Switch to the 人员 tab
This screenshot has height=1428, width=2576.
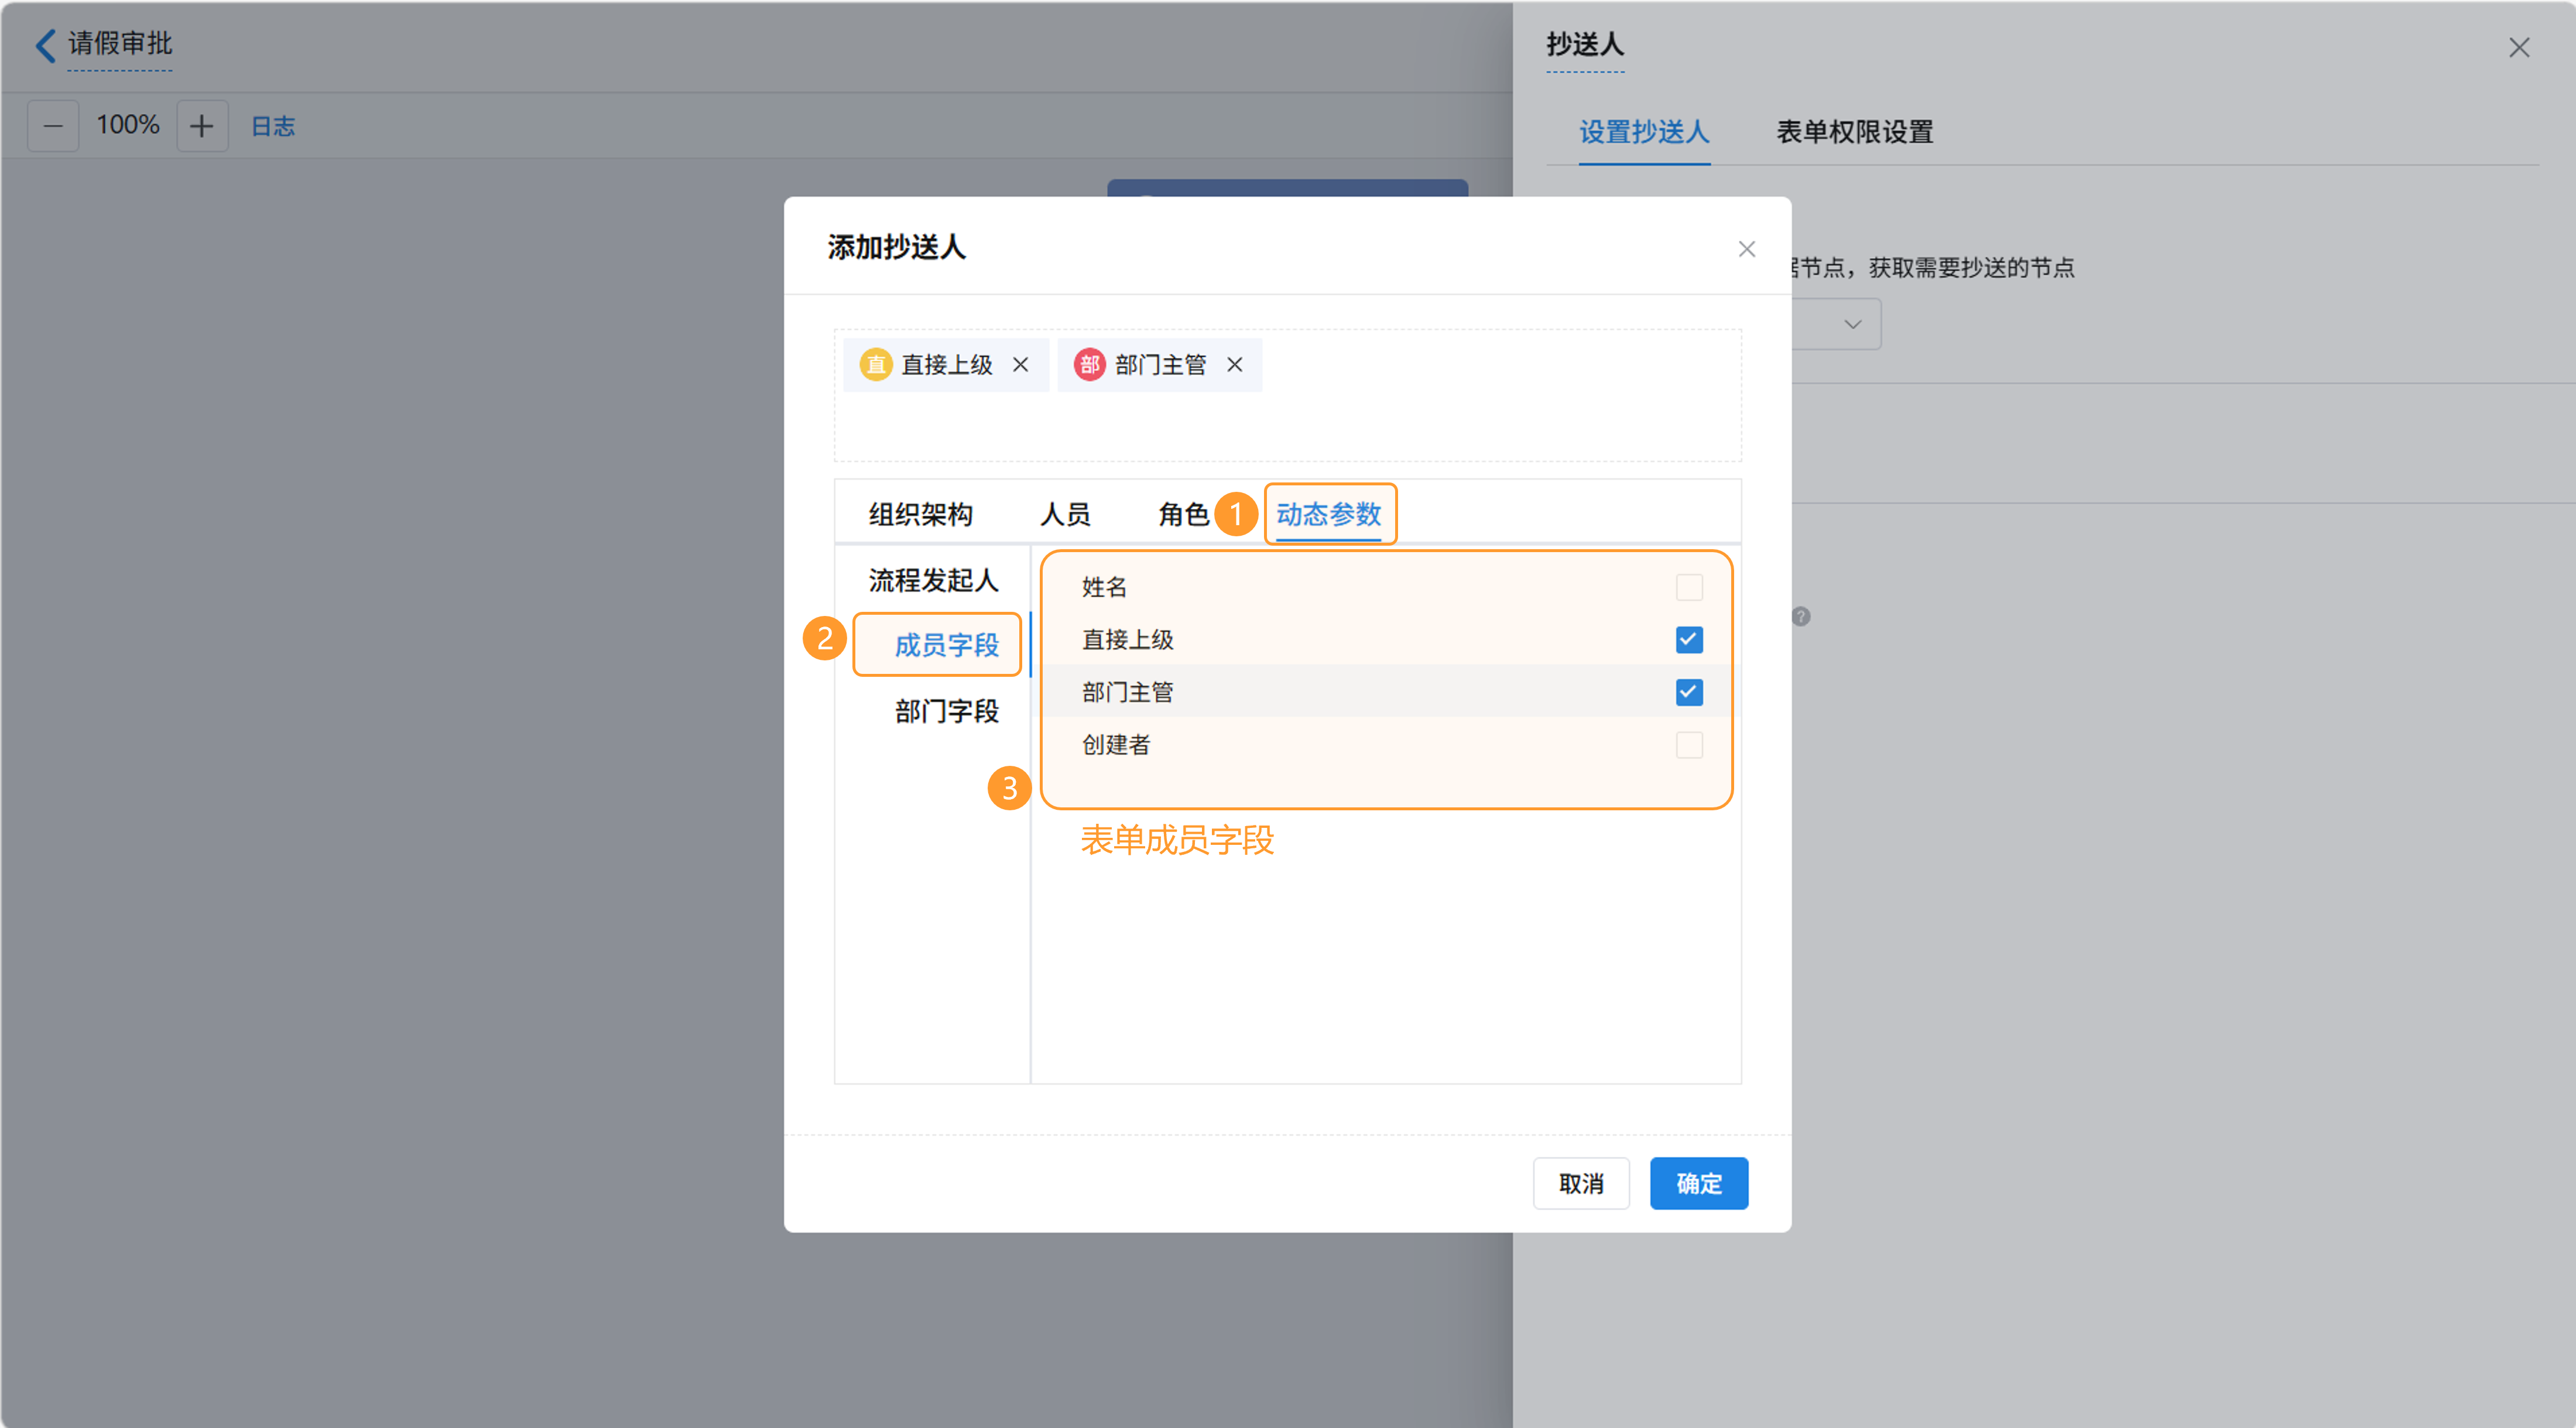(x=1065, y=514)
